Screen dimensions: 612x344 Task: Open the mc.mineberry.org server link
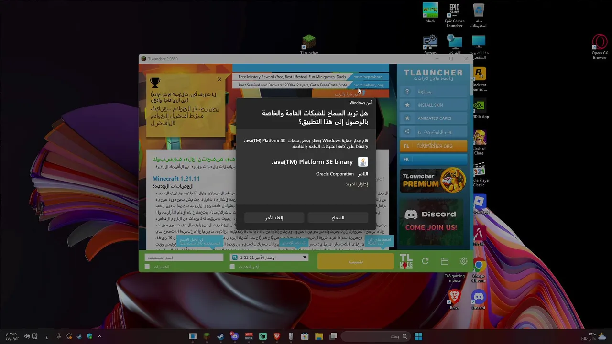pyautogui.click(x=368, y=85)
